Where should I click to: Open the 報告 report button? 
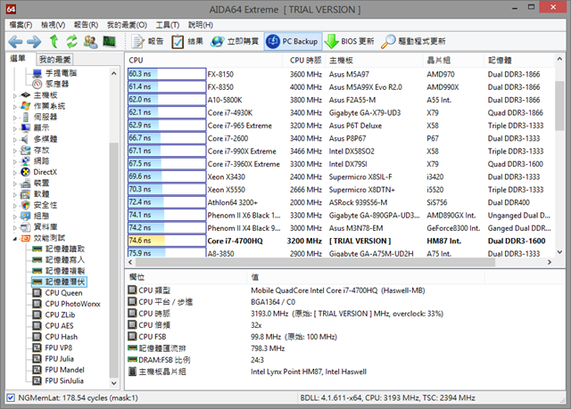[x=147, y=42]
